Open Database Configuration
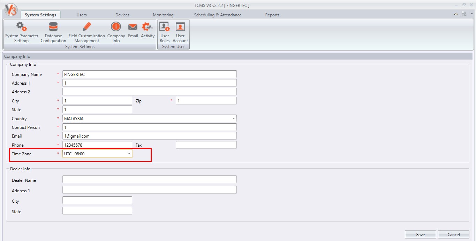 (53, 32)
